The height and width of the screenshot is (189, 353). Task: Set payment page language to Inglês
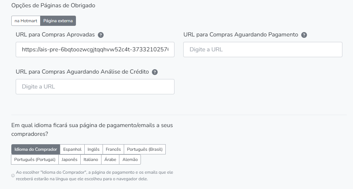[93, 149]
